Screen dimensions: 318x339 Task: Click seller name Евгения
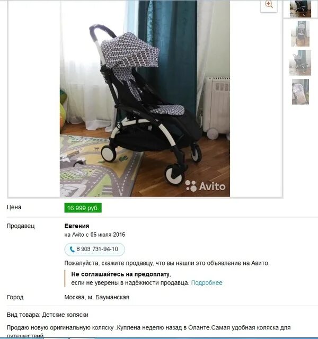pyautogui.click(x=77, y=226)
